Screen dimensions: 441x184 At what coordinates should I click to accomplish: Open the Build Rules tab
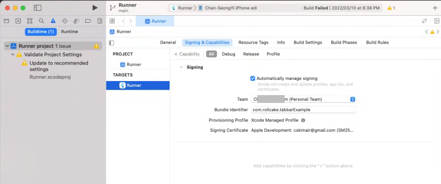coord(377,42)
